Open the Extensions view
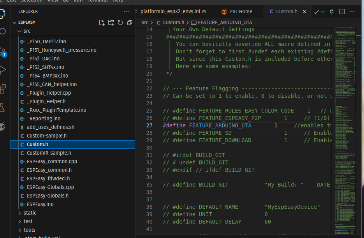This screenshot has width=364, height=238. tap(3, 88)
